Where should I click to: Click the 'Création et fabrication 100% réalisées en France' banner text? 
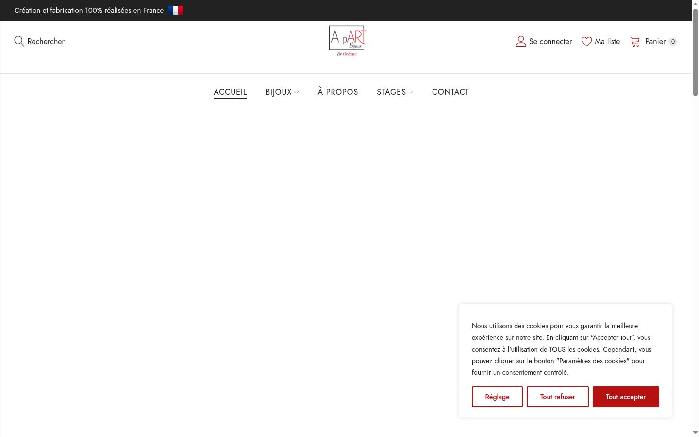click(x=89, y=10)
